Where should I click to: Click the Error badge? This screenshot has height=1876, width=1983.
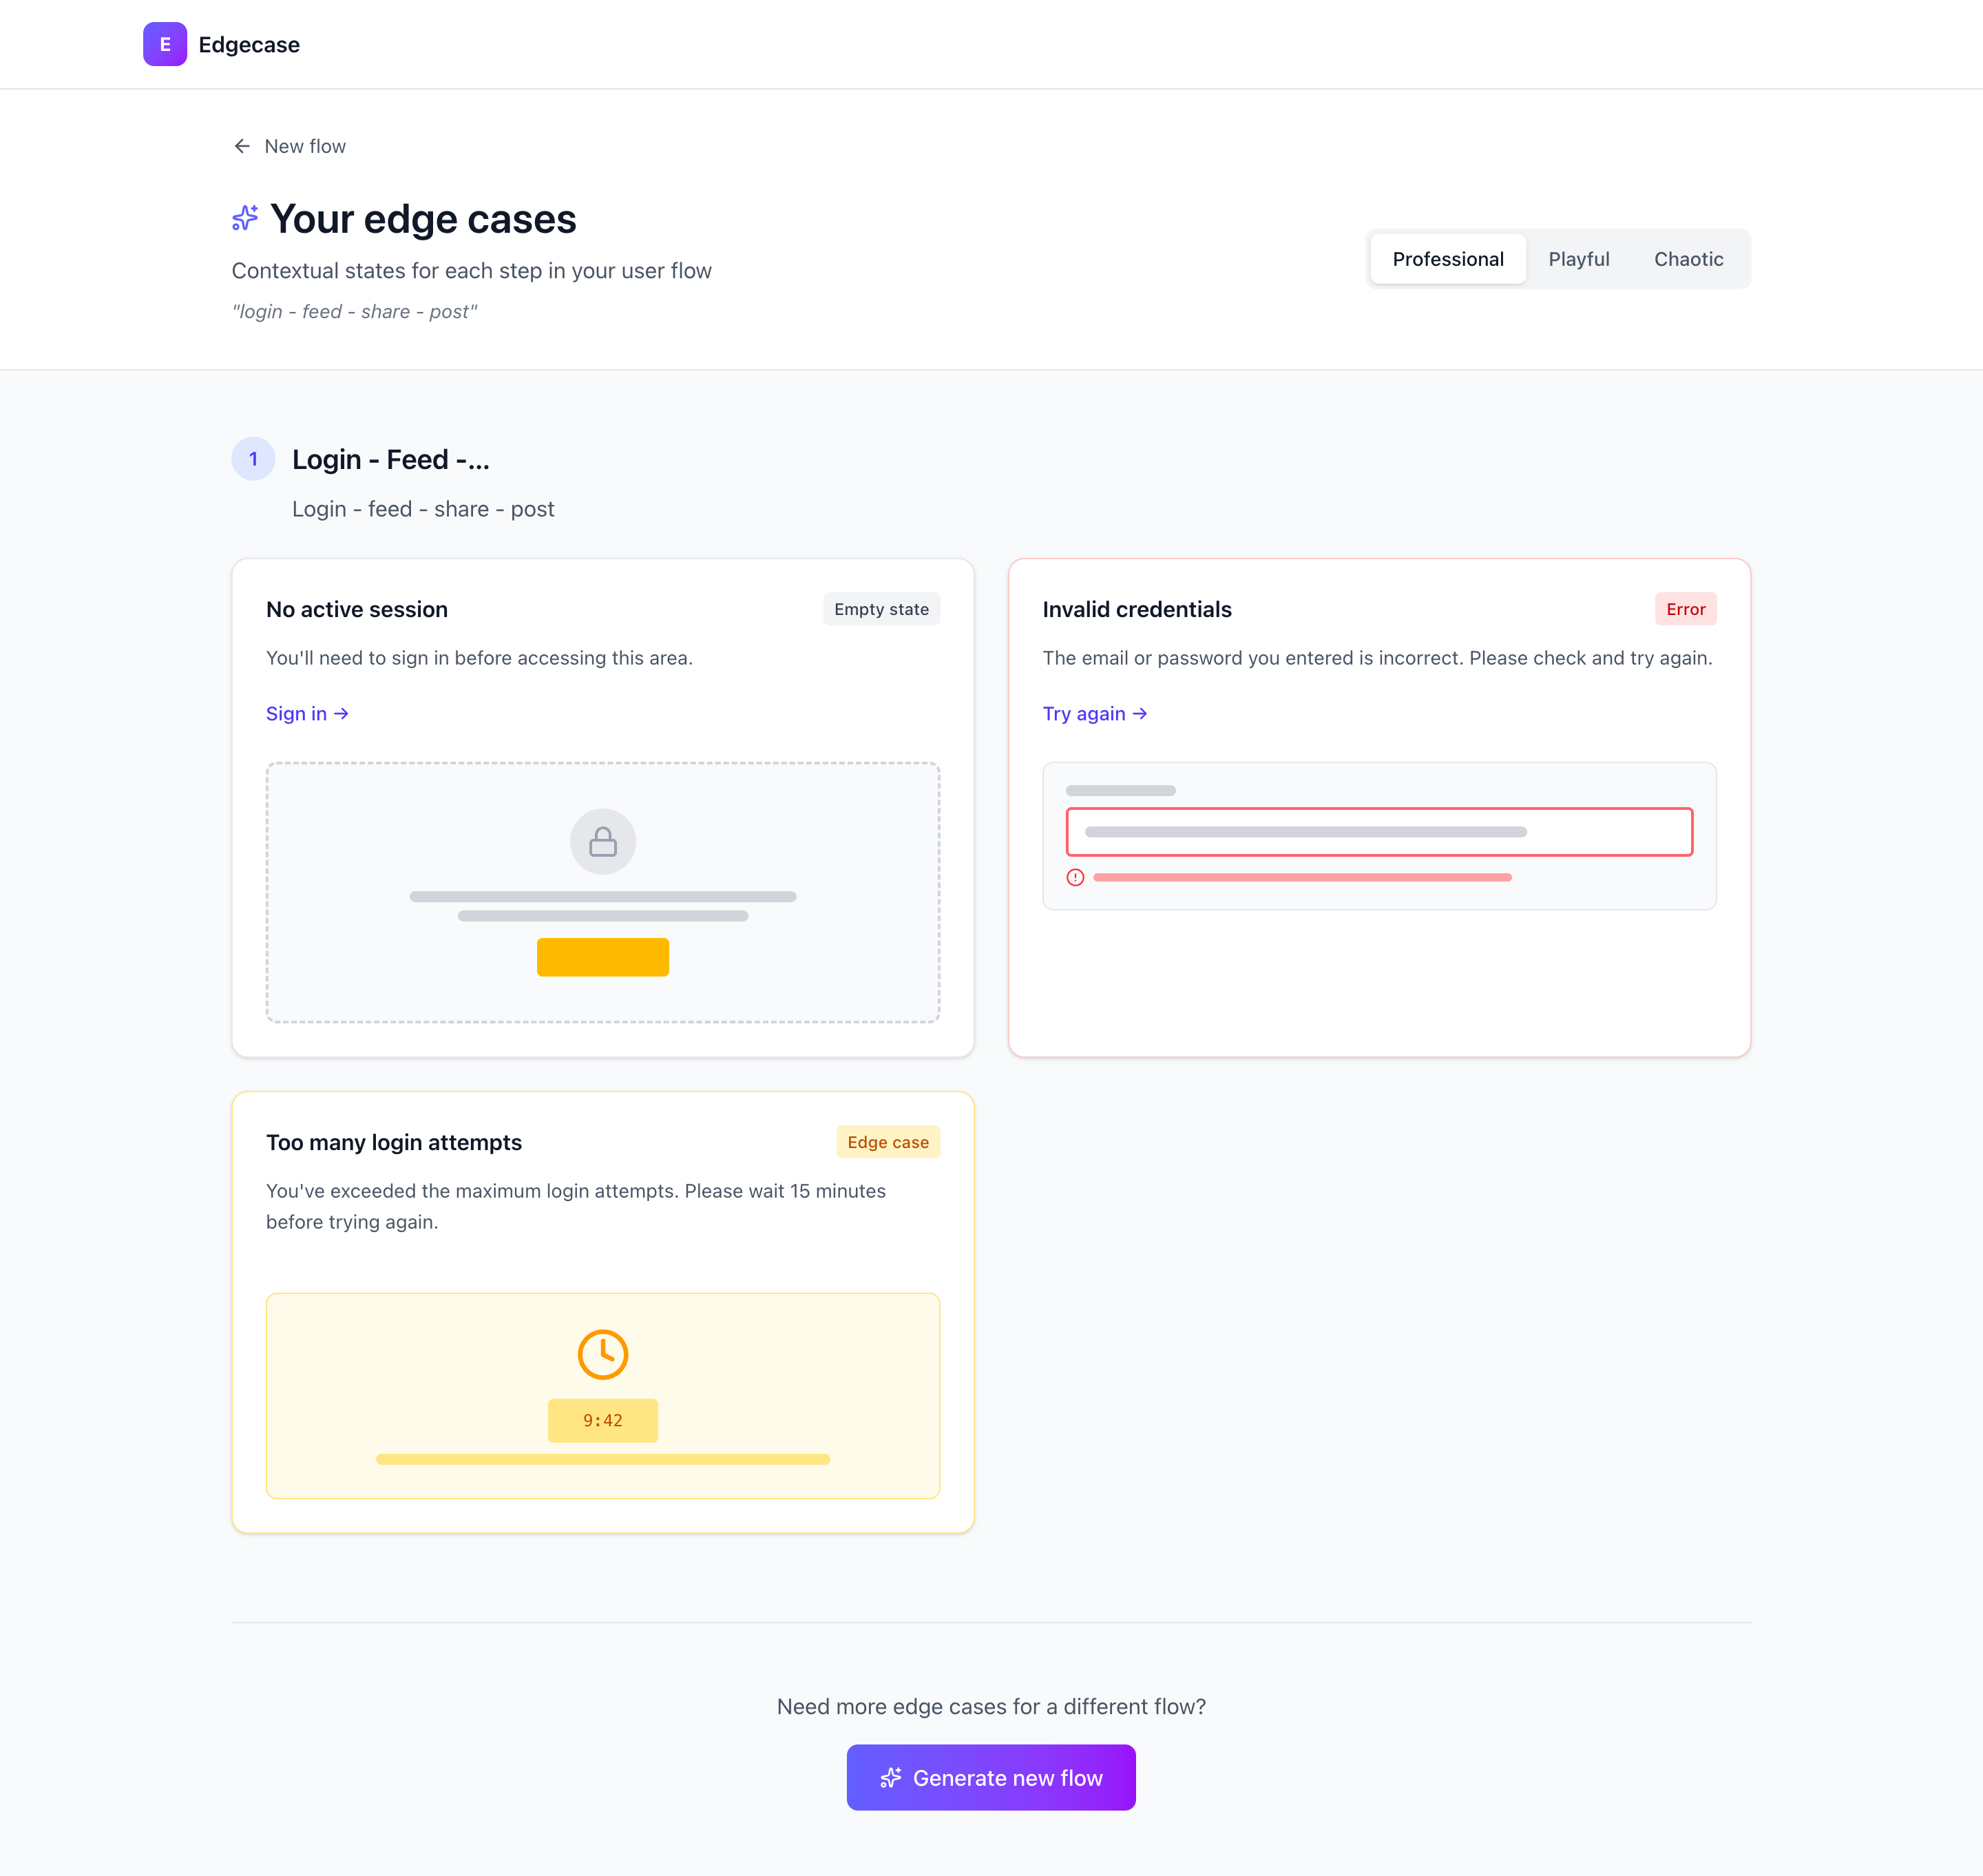pyautogui.click(x=1685, y=609)
